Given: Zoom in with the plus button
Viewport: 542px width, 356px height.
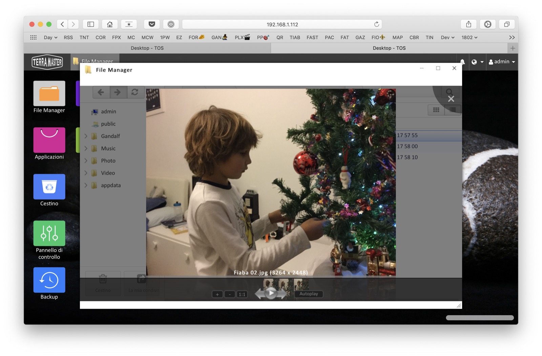Looking at the screenshot, I should [217, 294].
